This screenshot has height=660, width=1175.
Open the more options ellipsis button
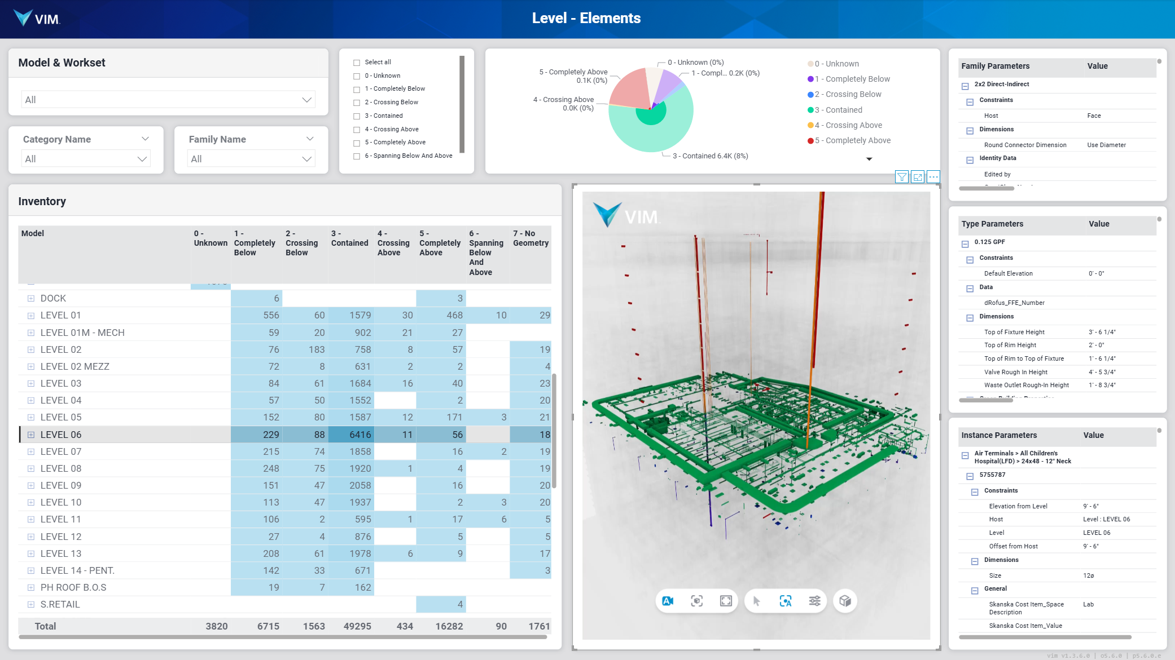click(x=933, y=177)
